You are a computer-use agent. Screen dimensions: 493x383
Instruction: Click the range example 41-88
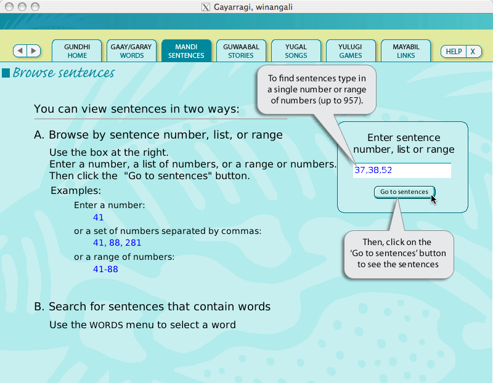tap(105, 269)
